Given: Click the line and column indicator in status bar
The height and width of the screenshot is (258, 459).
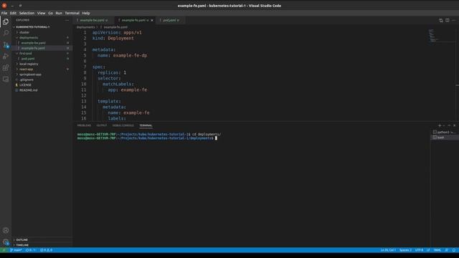Looking at the screenshot, I should tap(388, 250).
